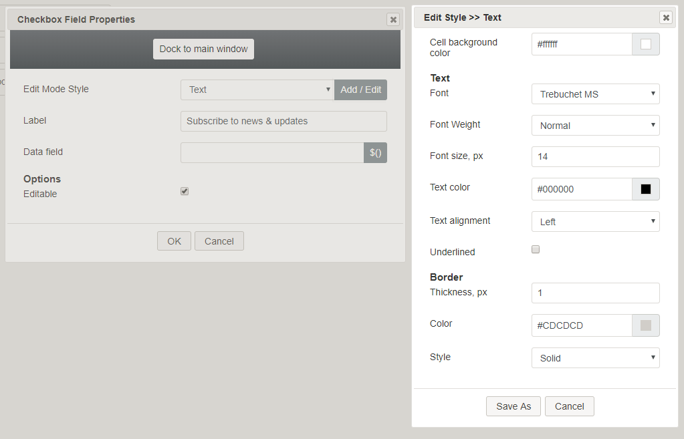
Task: Click the Data field input box
Action: (x=272, y=152)
